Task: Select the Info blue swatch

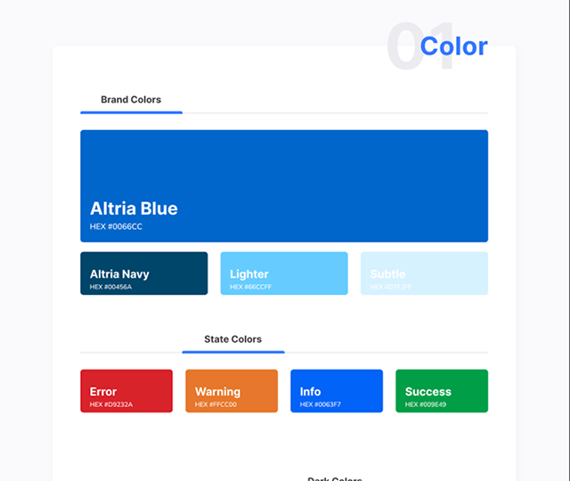Action: pyautogui.click(x=337, y=391)
